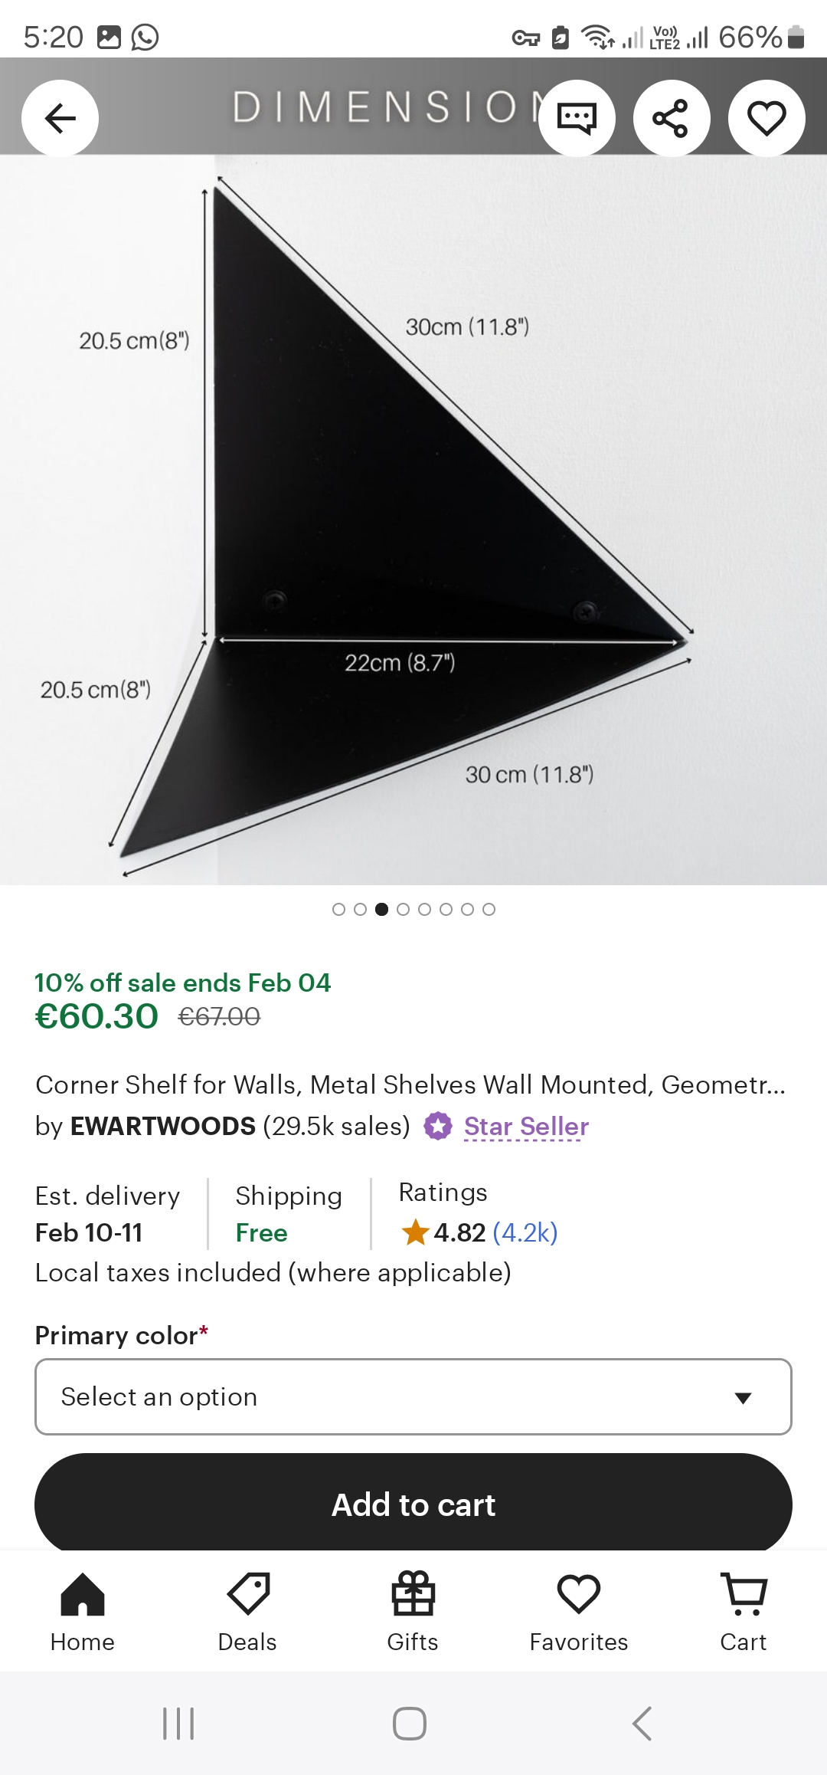Expand the Primary color dropdown
Viewport: 827px width, 1775px height.
click(x=413, y=1396)
